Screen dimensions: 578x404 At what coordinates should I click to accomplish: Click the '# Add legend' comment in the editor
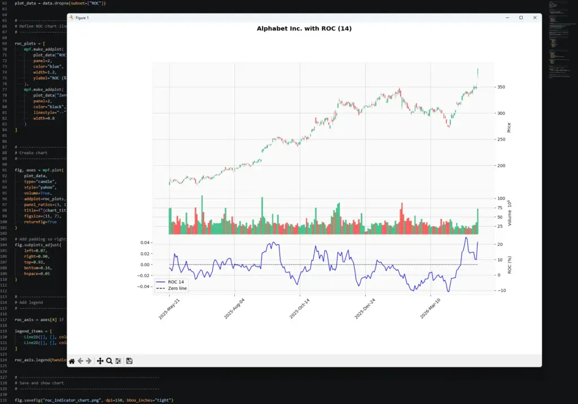point(29,302)
